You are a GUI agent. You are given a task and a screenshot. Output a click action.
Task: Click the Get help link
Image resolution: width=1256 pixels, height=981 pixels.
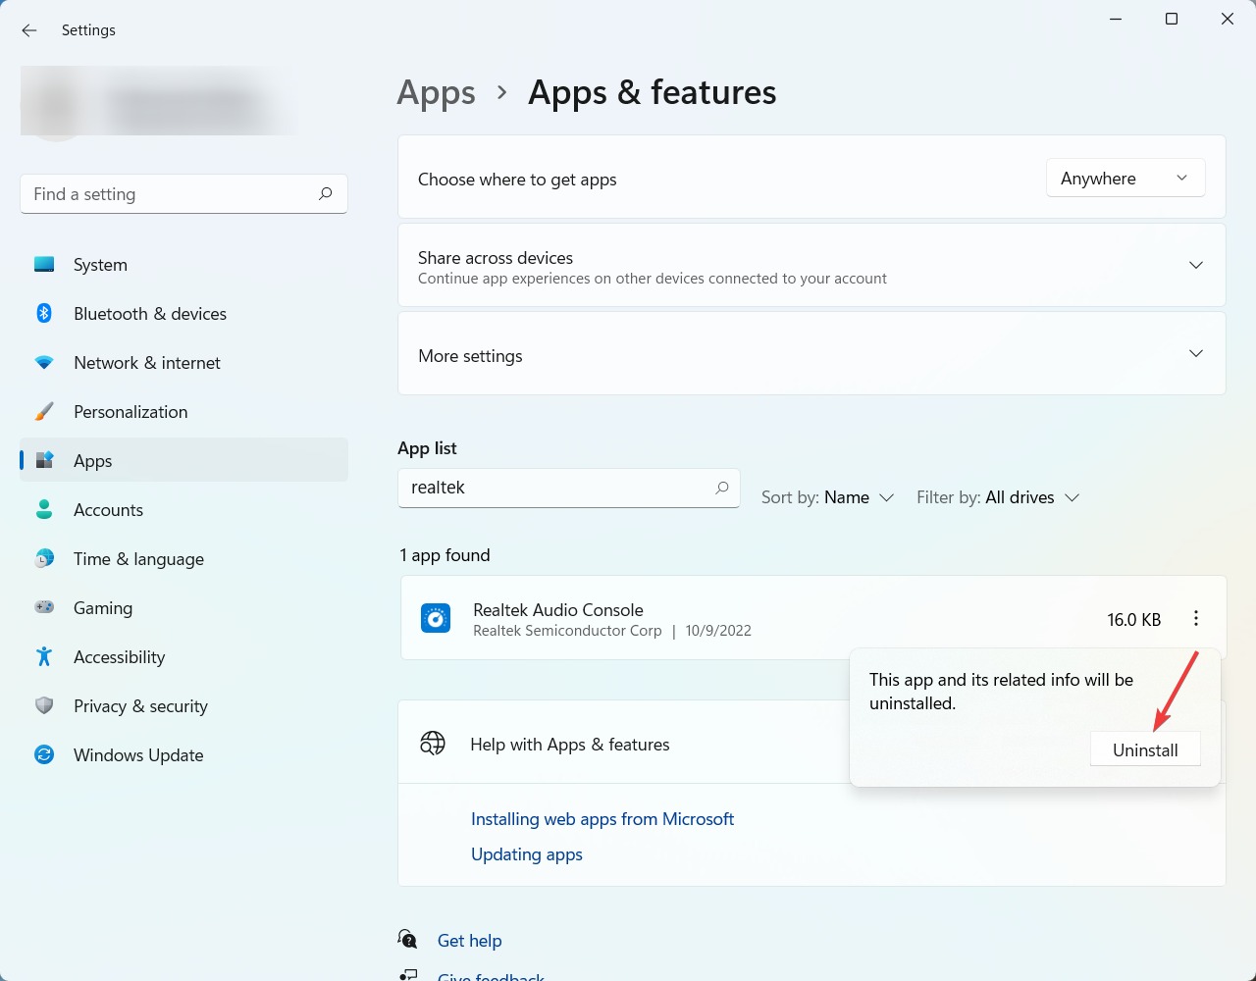pos(469,941)
